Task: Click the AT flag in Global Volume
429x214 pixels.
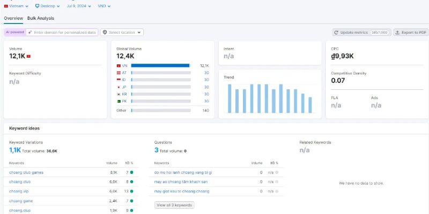Action: (x=119, y=73)
